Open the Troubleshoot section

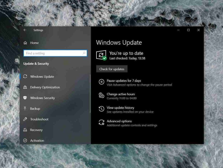tap(39, 119)
